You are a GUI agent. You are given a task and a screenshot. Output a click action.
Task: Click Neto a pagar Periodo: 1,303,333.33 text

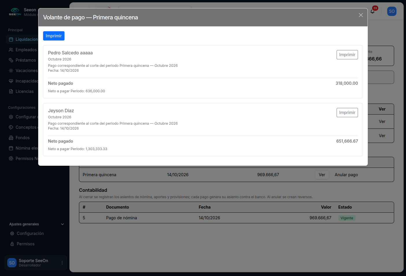[x=77, y=149]
